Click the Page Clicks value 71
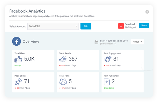Viewport: 158px width, 109px height. tap(27, 81)
